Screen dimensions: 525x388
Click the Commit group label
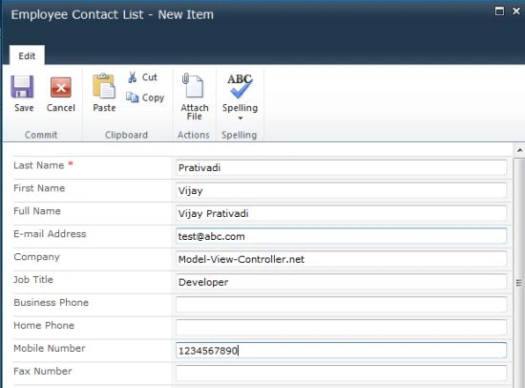click(41, 135)
